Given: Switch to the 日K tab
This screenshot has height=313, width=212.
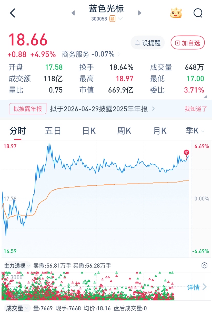Looking at the screenshot, I should coord(89,131).
